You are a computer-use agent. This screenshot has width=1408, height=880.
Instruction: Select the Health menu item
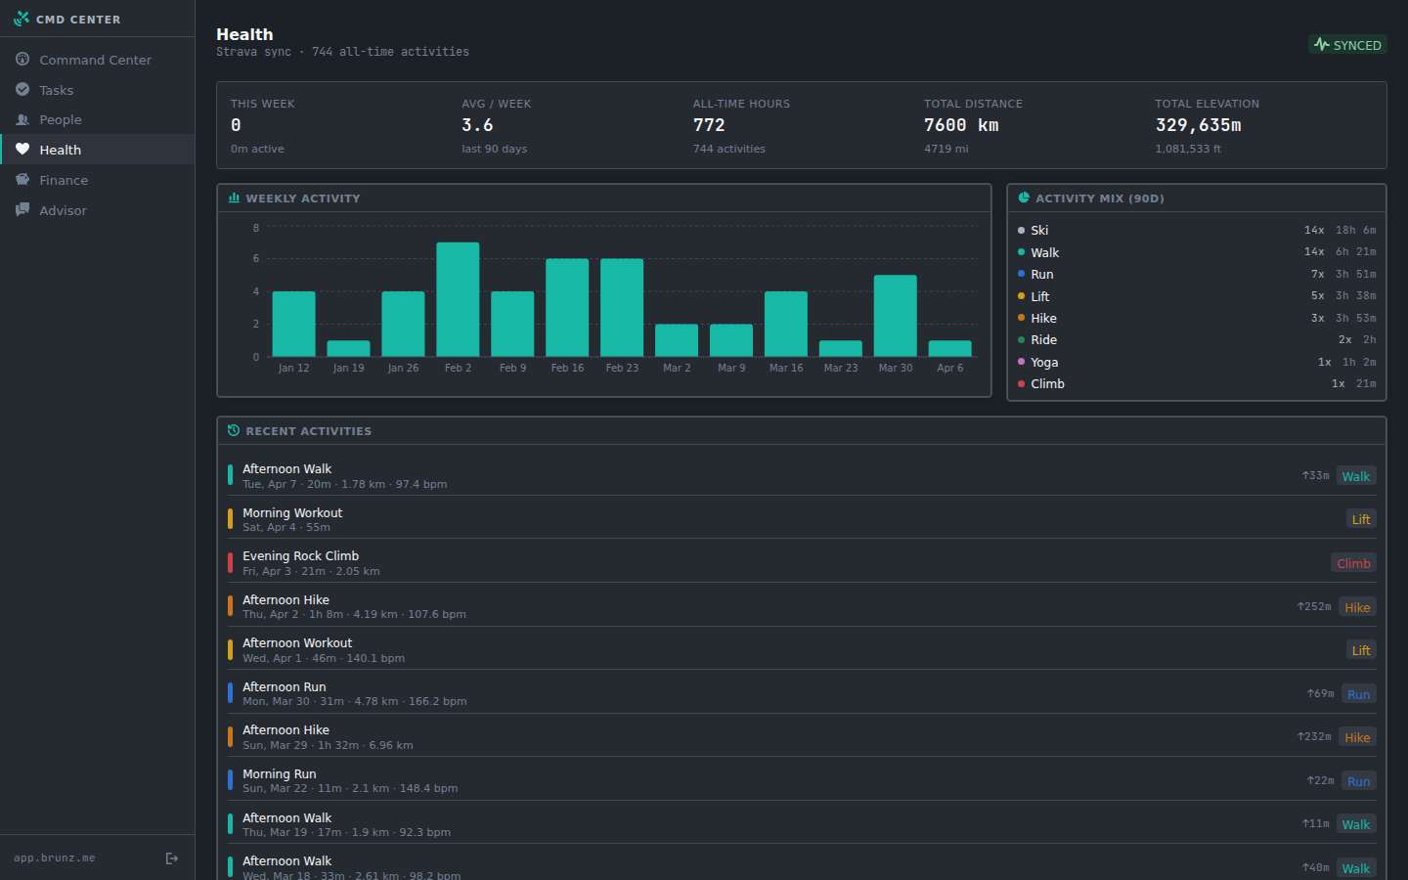point(98,150)
